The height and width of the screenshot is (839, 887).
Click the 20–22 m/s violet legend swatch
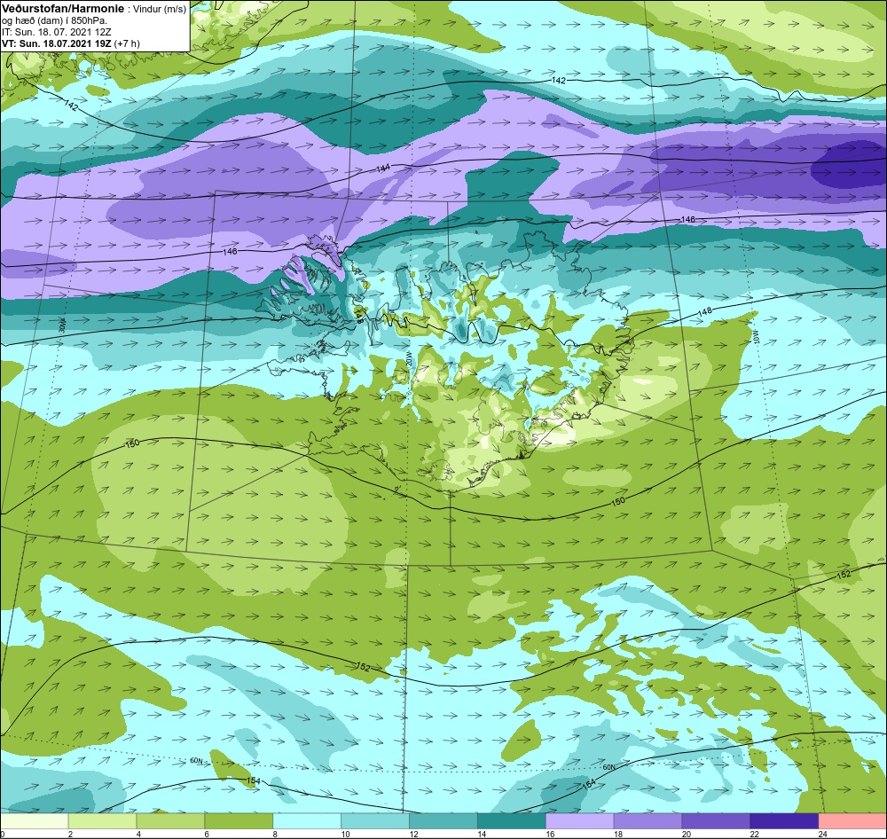click(716, 820)
